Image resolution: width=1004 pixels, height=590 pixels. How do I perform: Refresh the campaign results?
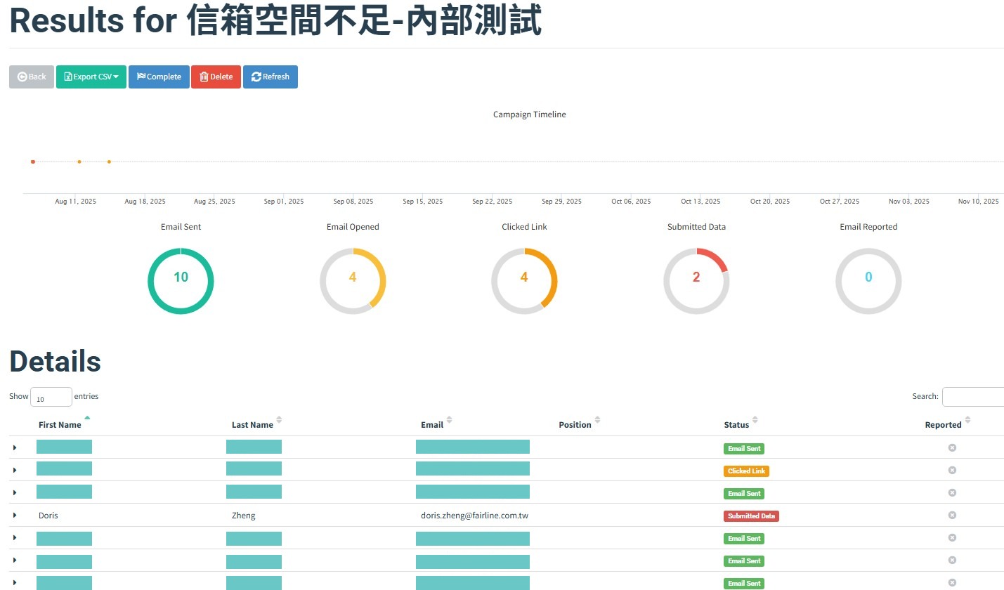270,77
